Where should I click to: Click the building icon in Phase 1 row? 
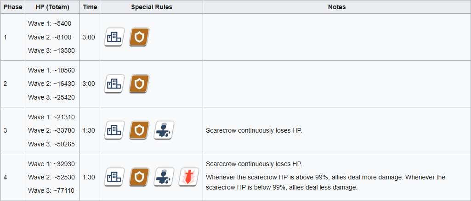click(x=114, y=37)
